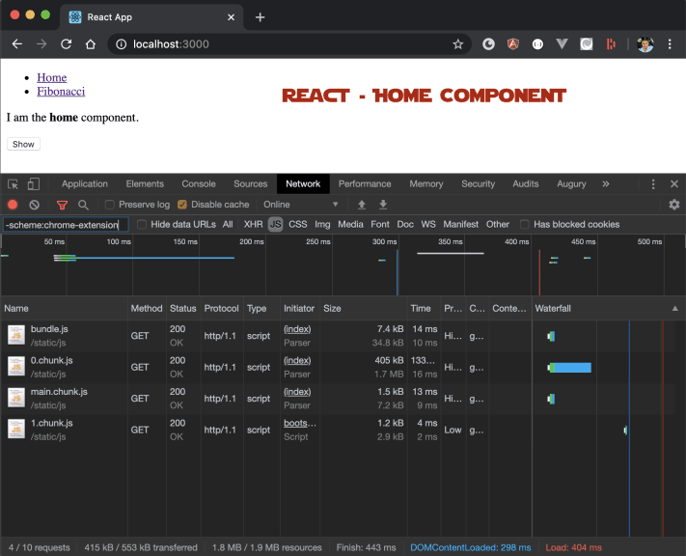Image resolution: width=686 pixels, height=556 pixels.
Task: Toggle the network filter funnel icon
Action: 62,205
